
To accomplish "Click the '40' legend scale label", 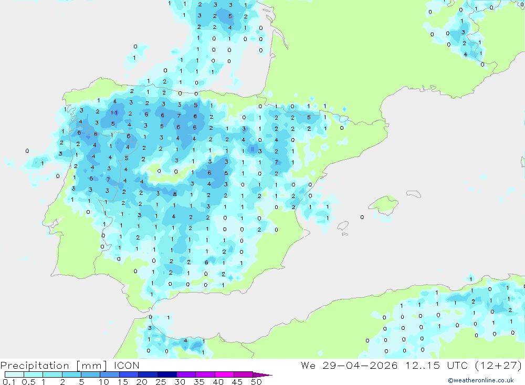I will [218, 382].
